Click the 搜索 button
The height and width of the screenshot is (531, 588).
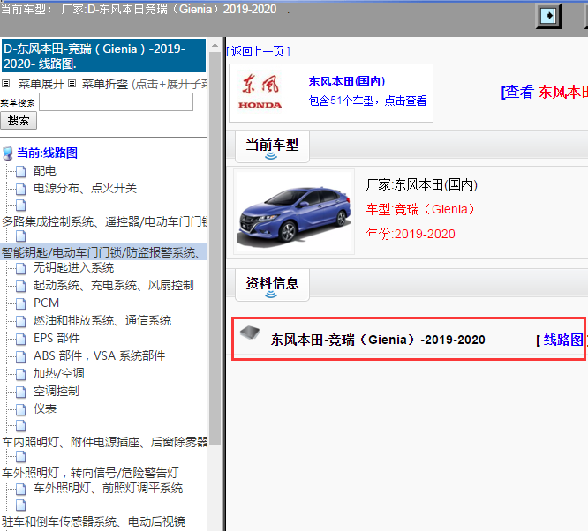[x=19, y=121]
